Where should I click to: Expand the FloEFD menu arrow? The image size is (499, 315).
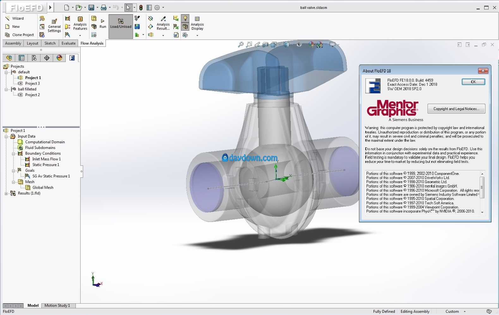tap(51, 8)
